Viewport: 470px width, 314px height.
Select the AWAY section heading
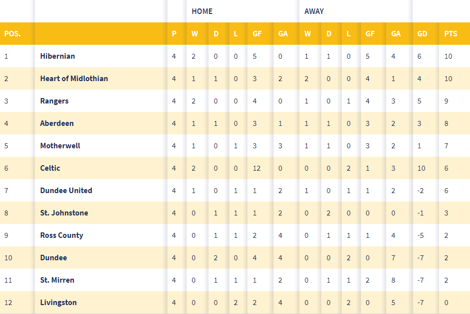point(314,11)
